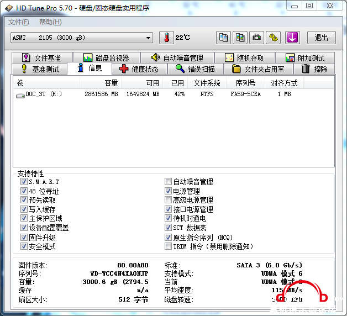Click the FA59-5CEA serial cell
This screenshot has width=347, height=316.
tap(245, 94)
